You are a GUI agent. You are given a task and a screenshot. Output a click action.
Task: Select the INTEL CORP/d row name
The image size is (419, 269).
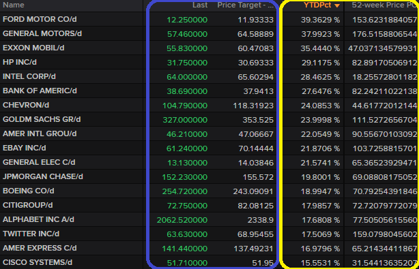[x=29, y=76]
